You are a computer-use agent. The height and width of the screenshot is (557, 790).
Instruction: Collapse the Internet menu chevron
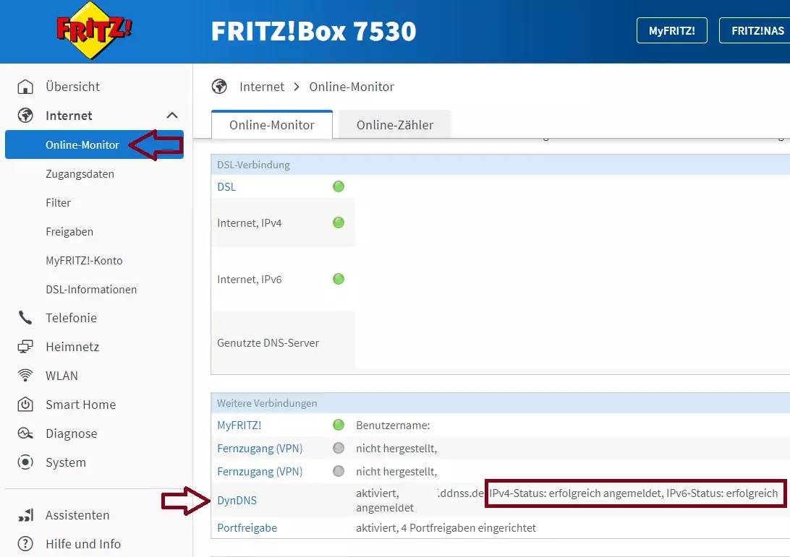coord(172,116)
